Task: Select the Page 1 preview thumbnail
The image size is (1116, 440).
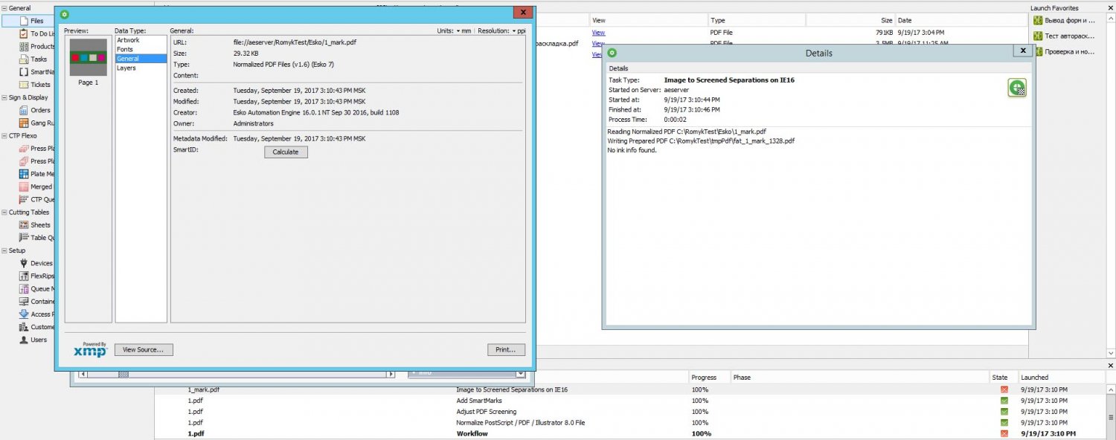Action: pos(89,57)
